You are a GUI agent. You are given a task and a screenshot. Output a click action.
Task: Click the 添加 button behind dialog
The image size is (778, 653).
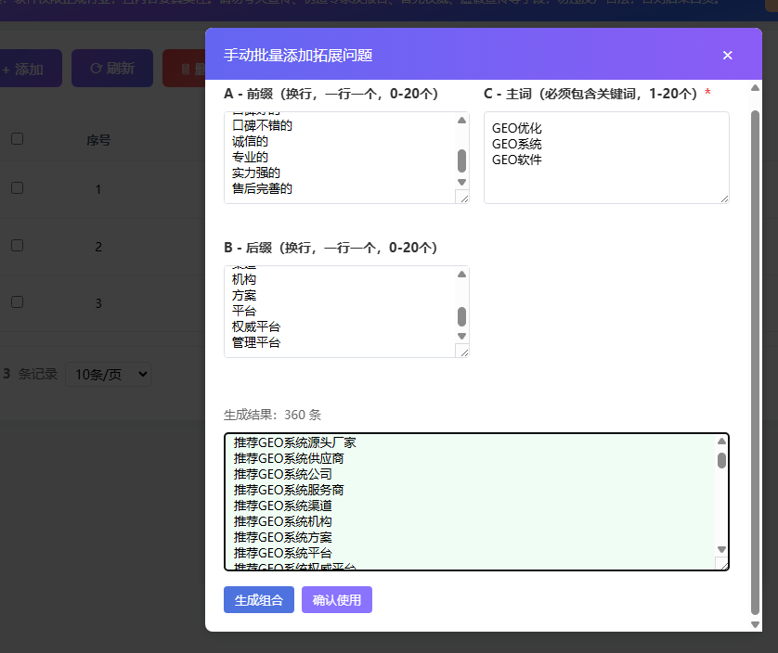[30, 69]
